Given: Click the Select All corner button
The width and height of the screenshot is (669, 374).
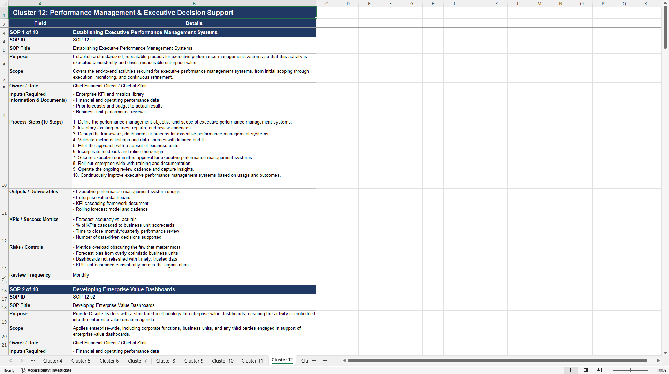Looking at the screenshot, I should (x=4, y=3).
